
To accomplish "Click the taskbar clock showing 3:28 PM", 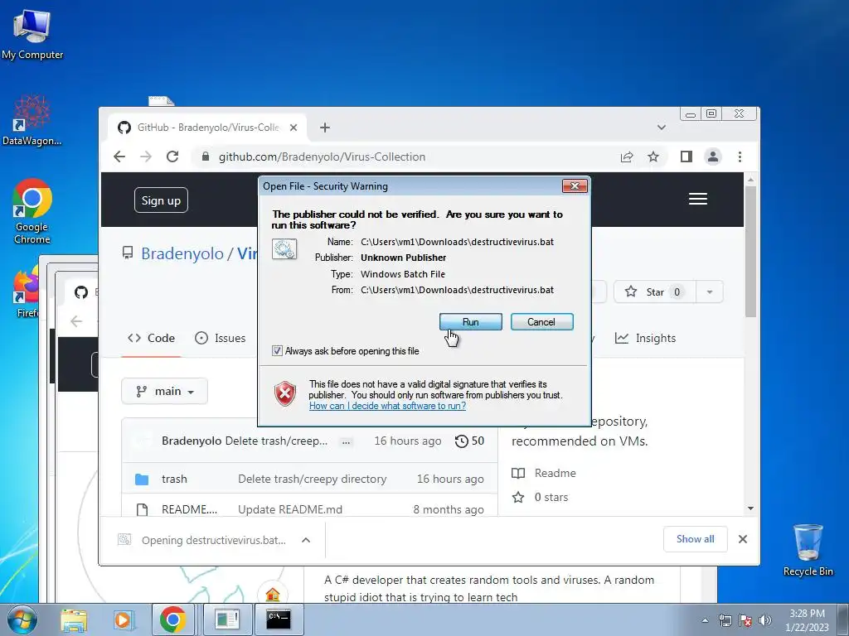I will coord(807,620).
